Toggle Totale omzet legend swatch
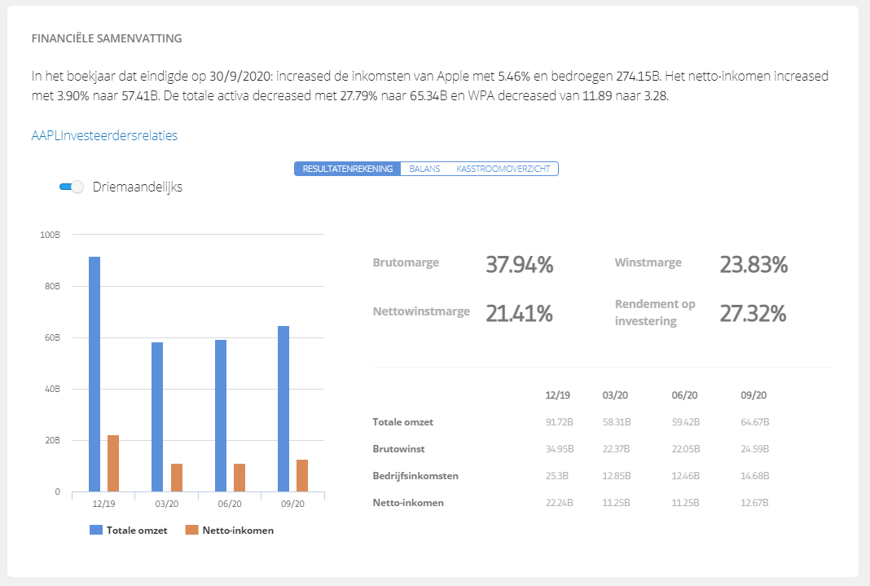Viewport: 870px width, 586px height. pyautogui.click(x=96, y=530)
